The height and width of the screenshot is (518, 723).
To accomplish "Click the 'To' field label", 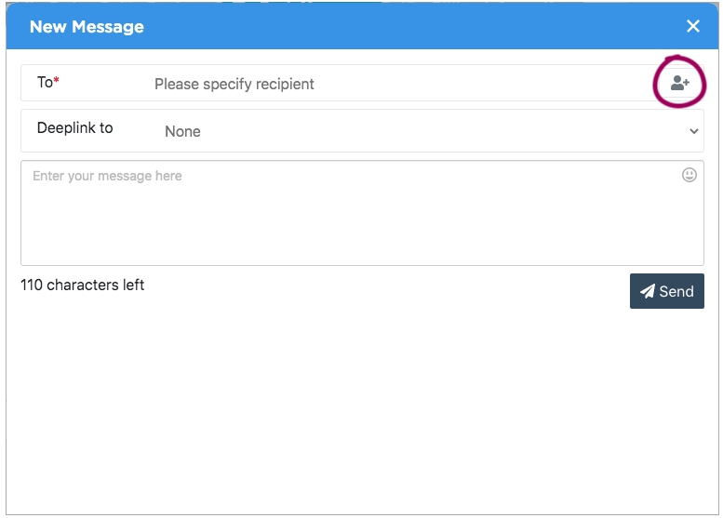I will pos(45,83).
